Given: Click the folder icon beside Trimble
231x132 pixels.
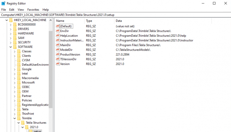Looking at the screenshot, I should pyautogui.click(x=19, y=118).
